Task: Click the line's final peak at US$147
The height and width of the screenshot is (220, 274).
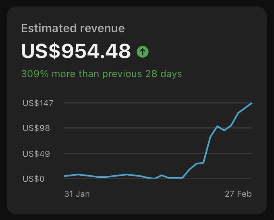Action: click(251, 103)
